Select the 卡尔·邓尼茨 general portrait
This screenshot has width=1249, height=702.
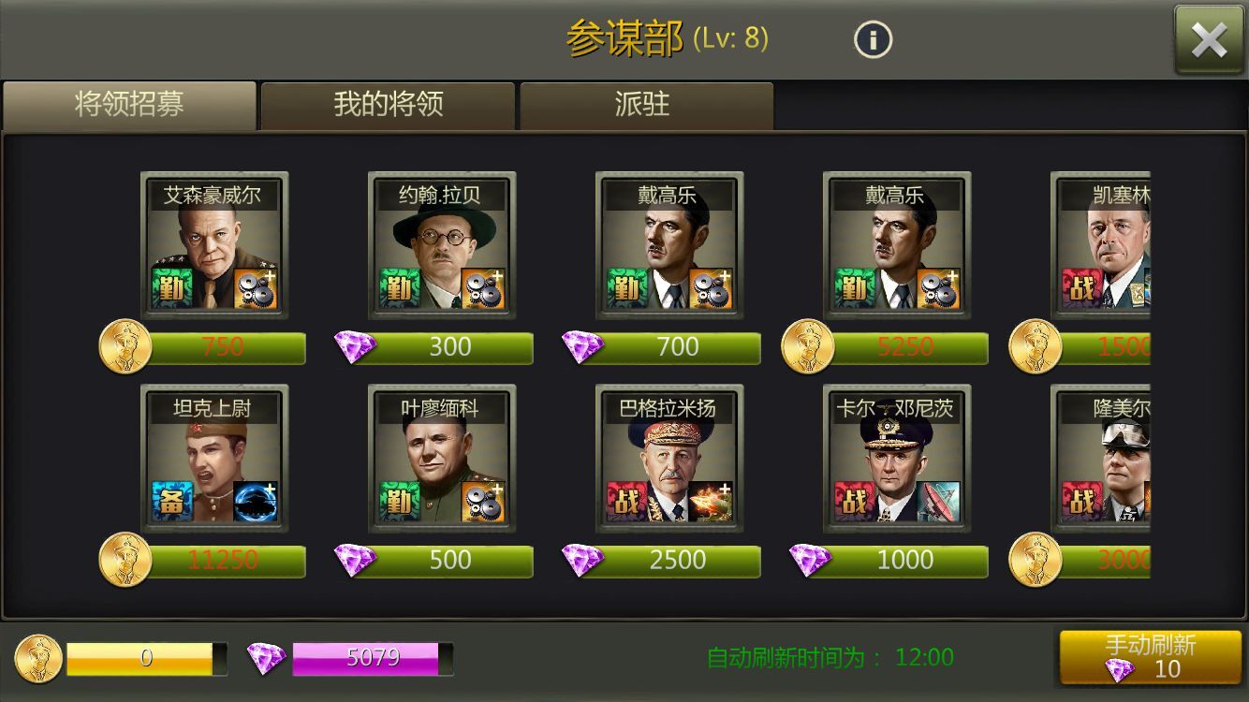point(897,459)
